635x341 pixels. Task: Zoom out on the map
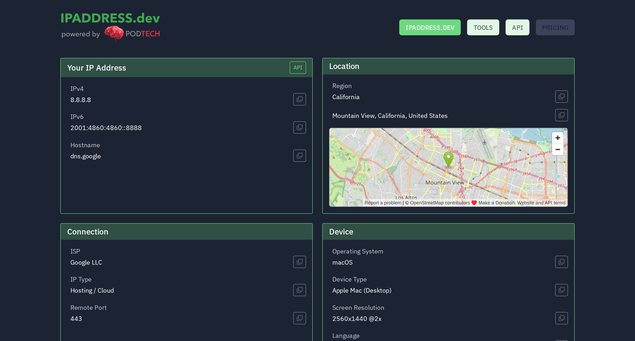tap(558, 149)
